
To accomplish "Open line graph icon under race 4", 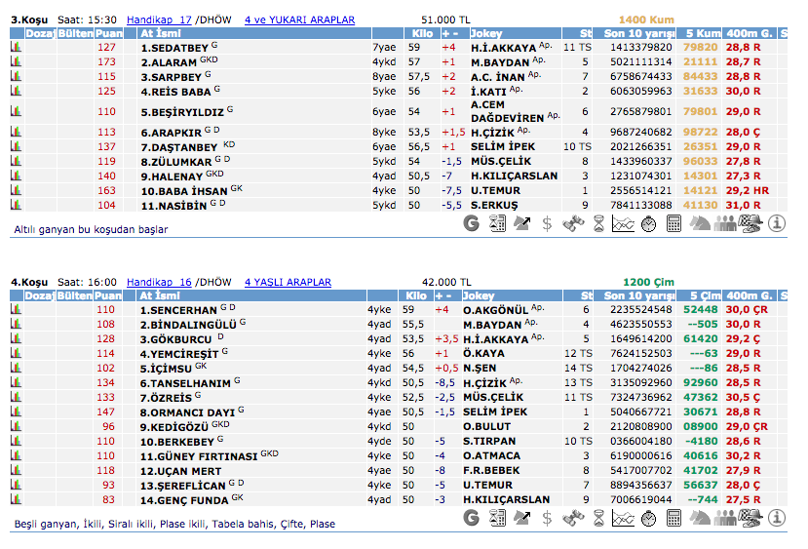I will coord(623,523).
